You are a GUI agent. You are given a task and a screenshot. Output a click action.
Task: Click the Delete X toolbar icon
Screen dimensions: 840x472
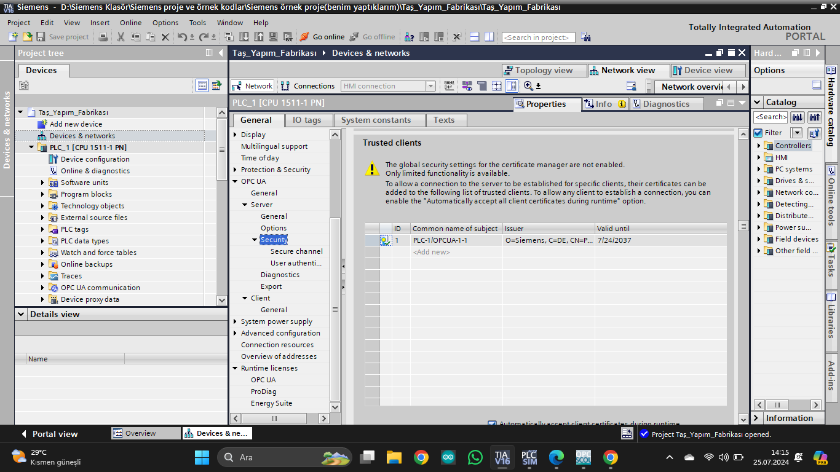click(165, 37)
